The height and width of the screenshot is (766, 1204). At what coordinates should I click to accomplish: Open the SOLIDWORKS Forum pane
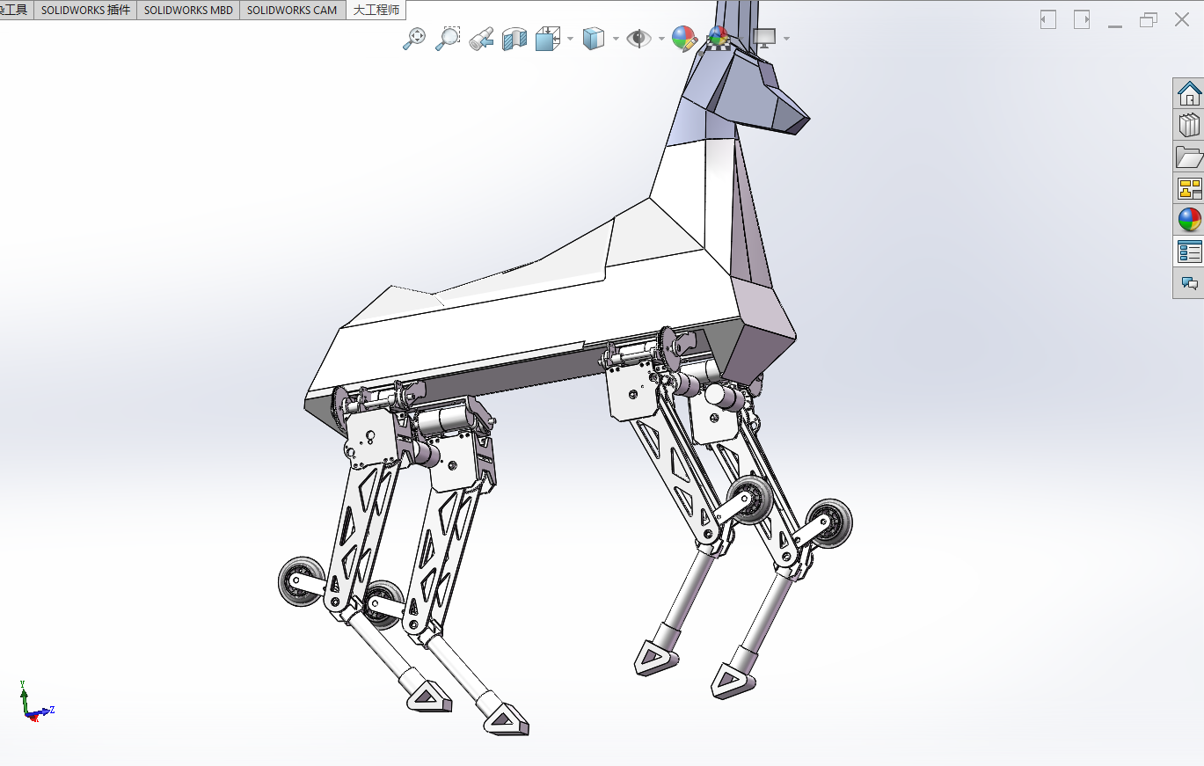point(1189,283)
